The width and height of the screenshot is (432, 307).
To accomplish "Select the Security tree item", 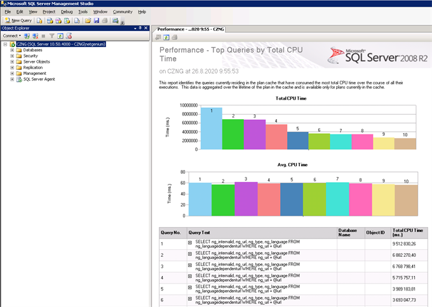I will point(30,56).
